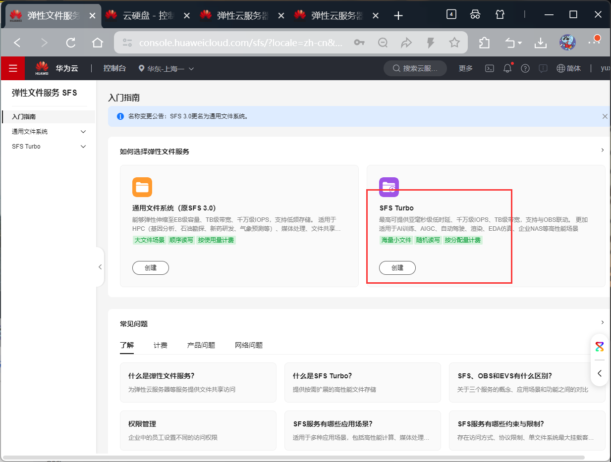Click the feedback message icon in header
This screenshot has width=611, height=462.
pyautogui.click(x=543, y=68)
